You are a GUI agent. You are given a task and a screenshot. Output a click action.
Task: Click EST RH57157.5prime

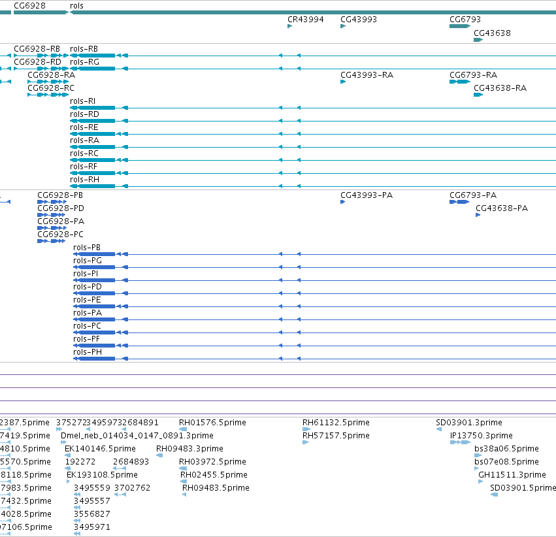336,436
